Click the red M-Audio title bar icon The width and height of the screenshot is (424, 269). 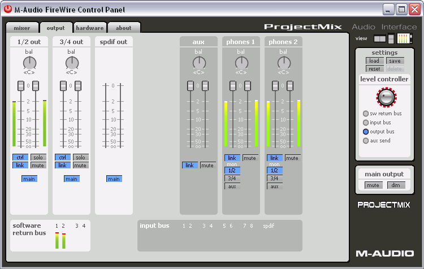point(8,9)
